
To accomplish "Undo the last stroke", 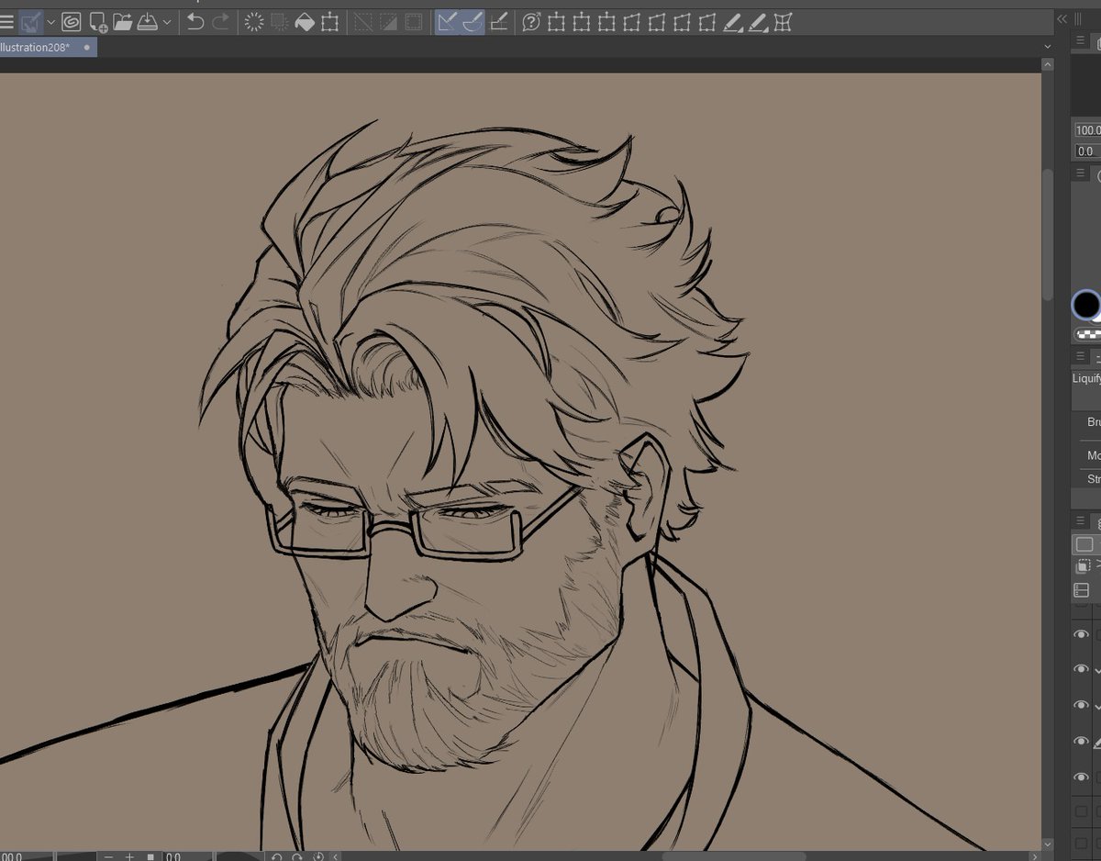I will (195, 22).
